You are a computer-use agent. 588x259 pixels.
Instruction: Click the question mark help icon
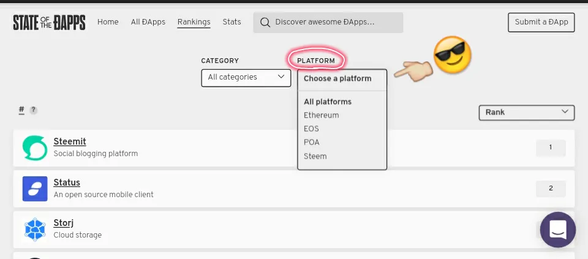[x=33, y=110]
